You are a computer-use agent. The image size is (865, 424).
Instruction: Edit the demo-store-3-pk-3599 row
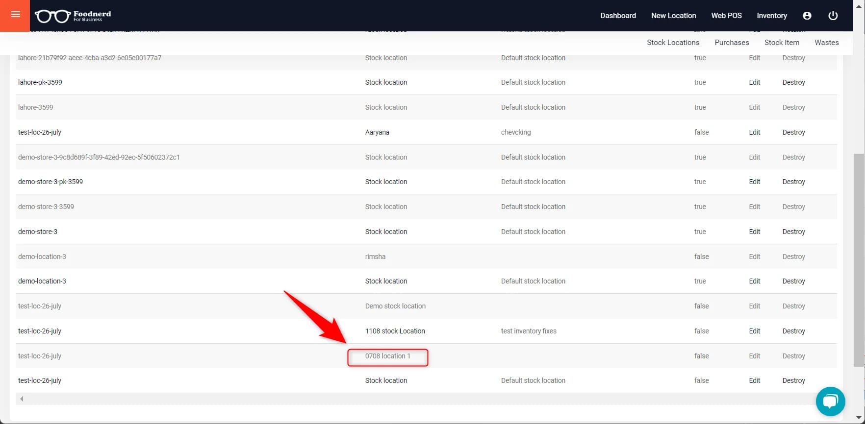click(x=754, y=182)
